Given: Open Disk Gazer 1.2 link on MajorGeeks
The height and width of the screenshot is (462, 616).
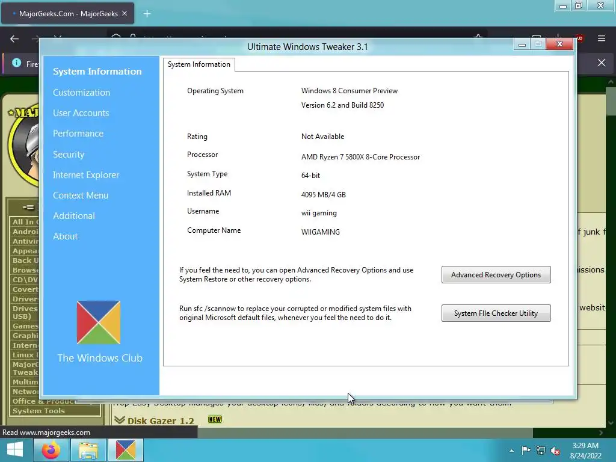Looking at the screenshot, I should (161, 420).
